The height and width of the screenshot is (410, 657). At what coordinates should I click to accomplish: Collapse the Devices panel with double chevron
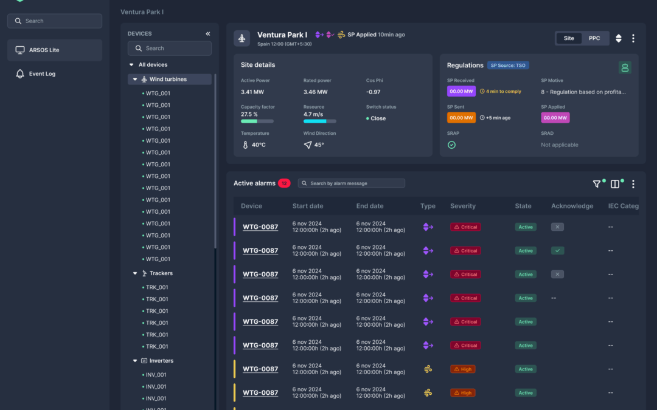click(x=208, y=34)
